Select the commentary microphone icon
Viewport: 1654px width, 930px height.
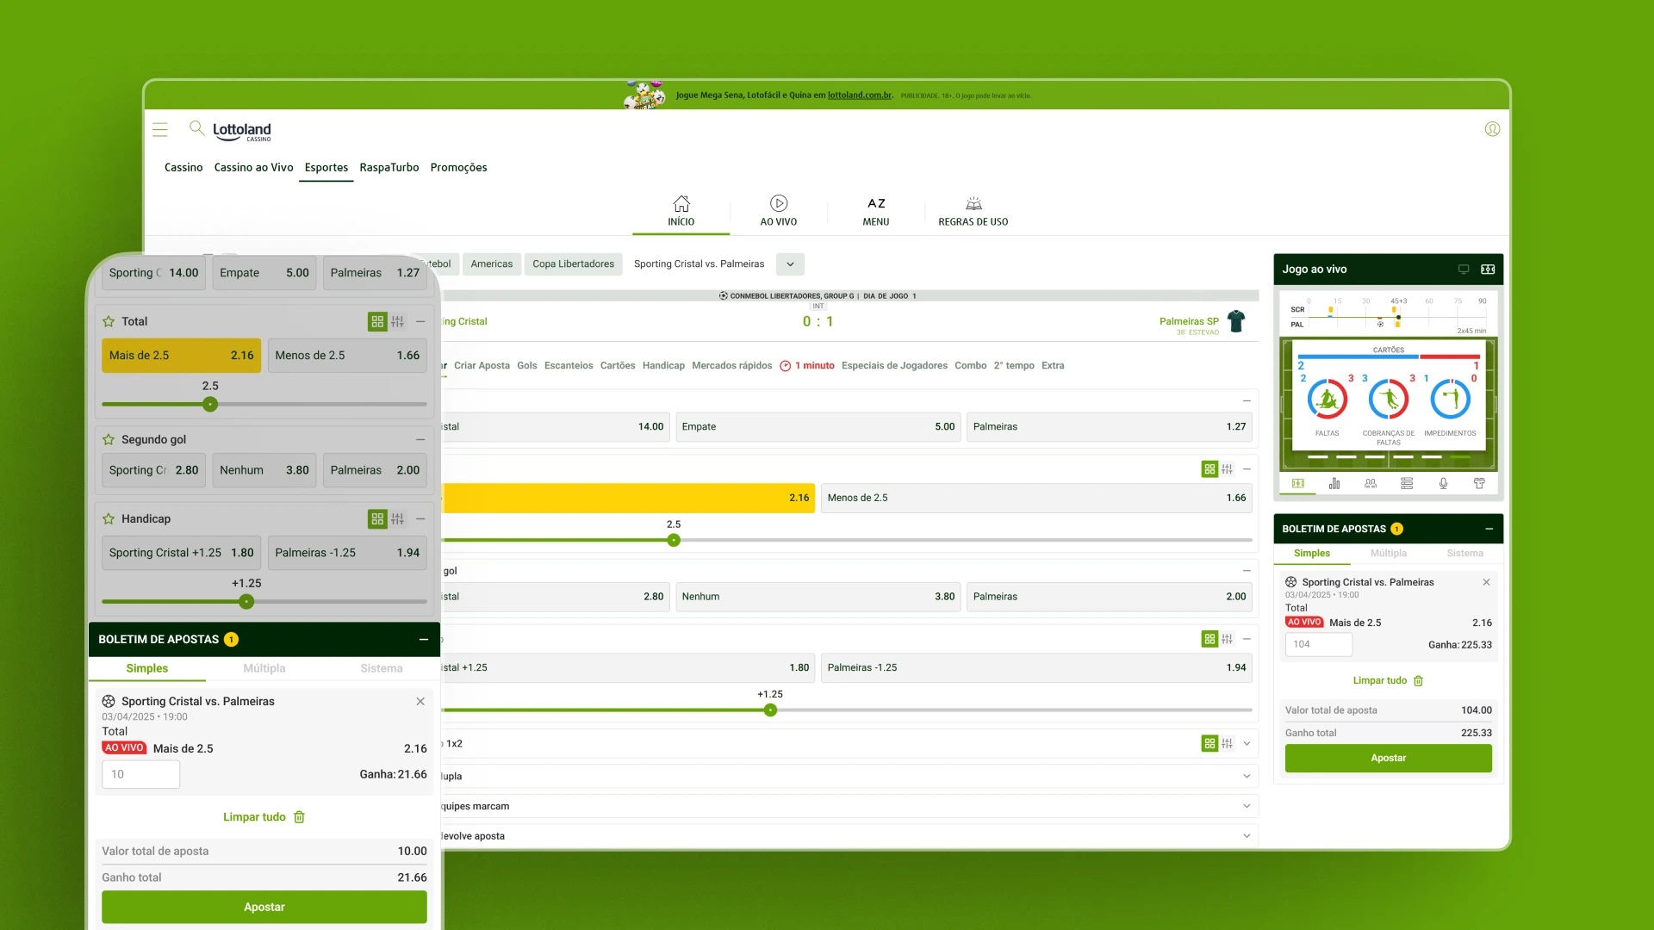coord(1443,484)
